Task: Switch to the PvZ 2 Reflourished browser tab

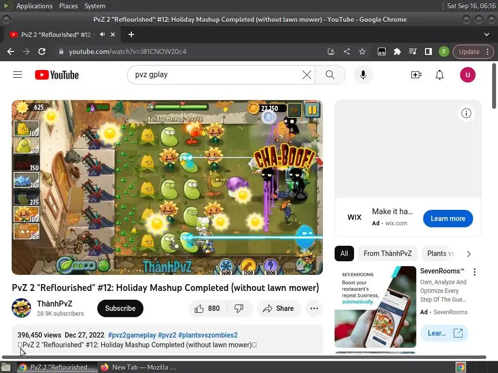Action: (x=56, y=34)
